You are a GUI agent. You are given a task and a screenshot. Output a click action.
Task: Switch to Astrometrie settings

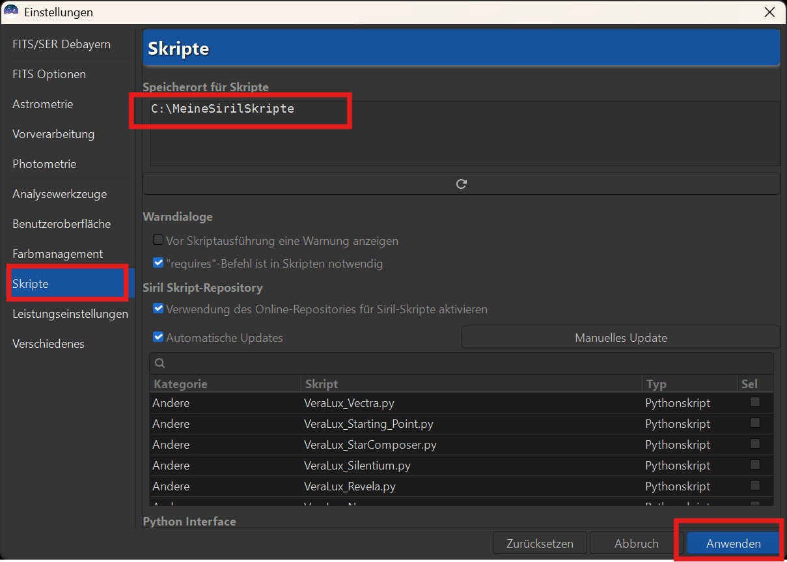pyautogui.click(x=43, y=104)
